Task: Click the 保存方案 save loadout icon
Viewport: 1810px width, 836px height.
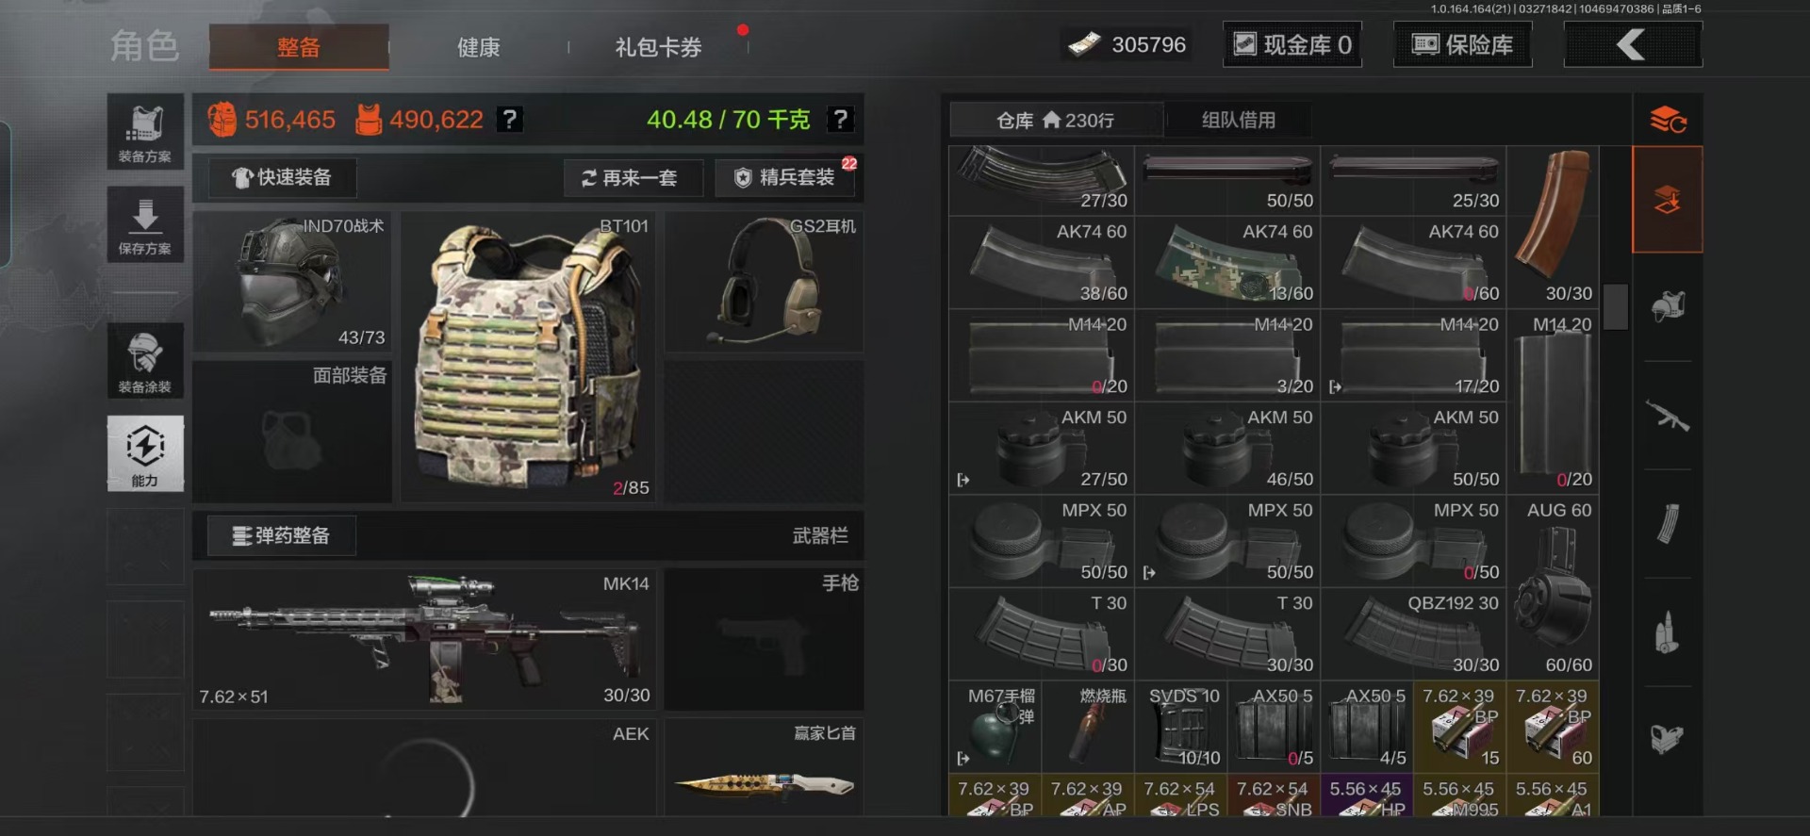Action: (145, 225)
